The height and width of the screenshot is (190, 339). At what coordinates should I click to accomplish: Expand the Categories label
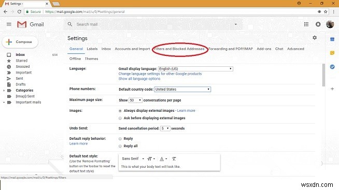point(4,91)
